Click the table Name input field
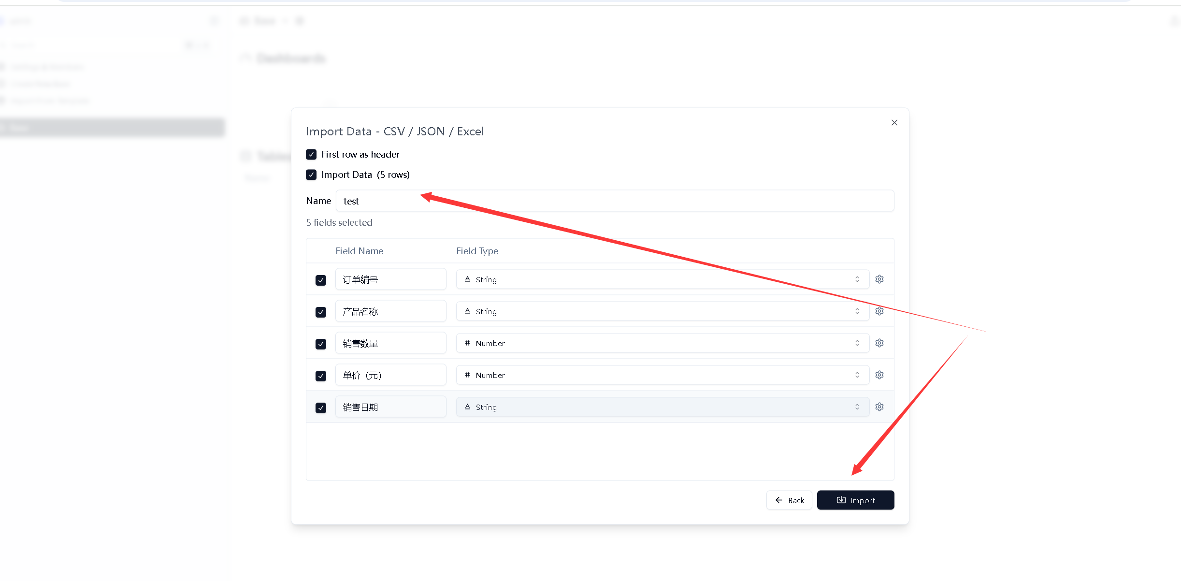Viewport: 1181px width, 581px height. 614,201
